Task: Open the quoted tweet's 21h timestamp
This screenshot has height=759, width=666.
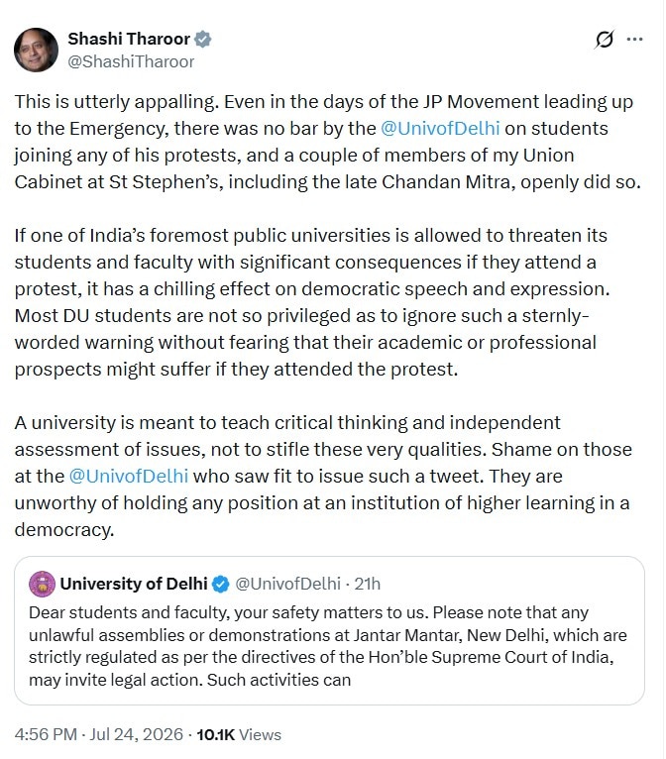Action: (x=368, y=584)
